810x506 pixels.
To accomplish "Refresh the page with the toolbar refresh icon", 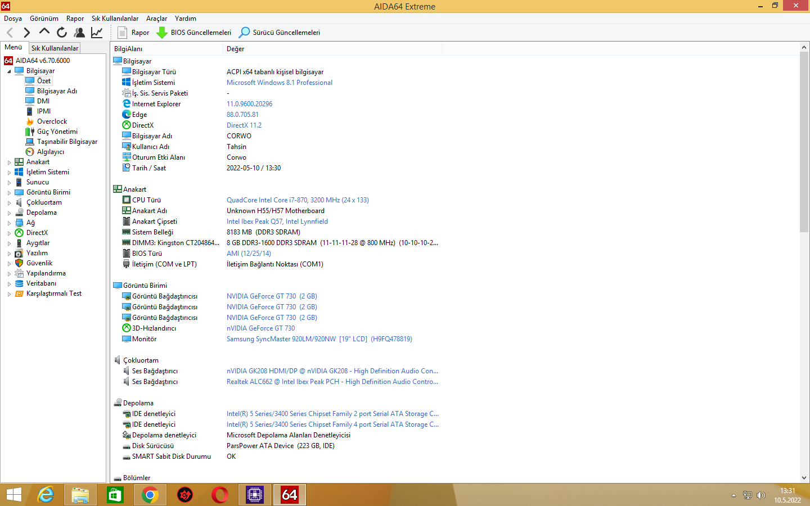I will [x=62, y=33].
